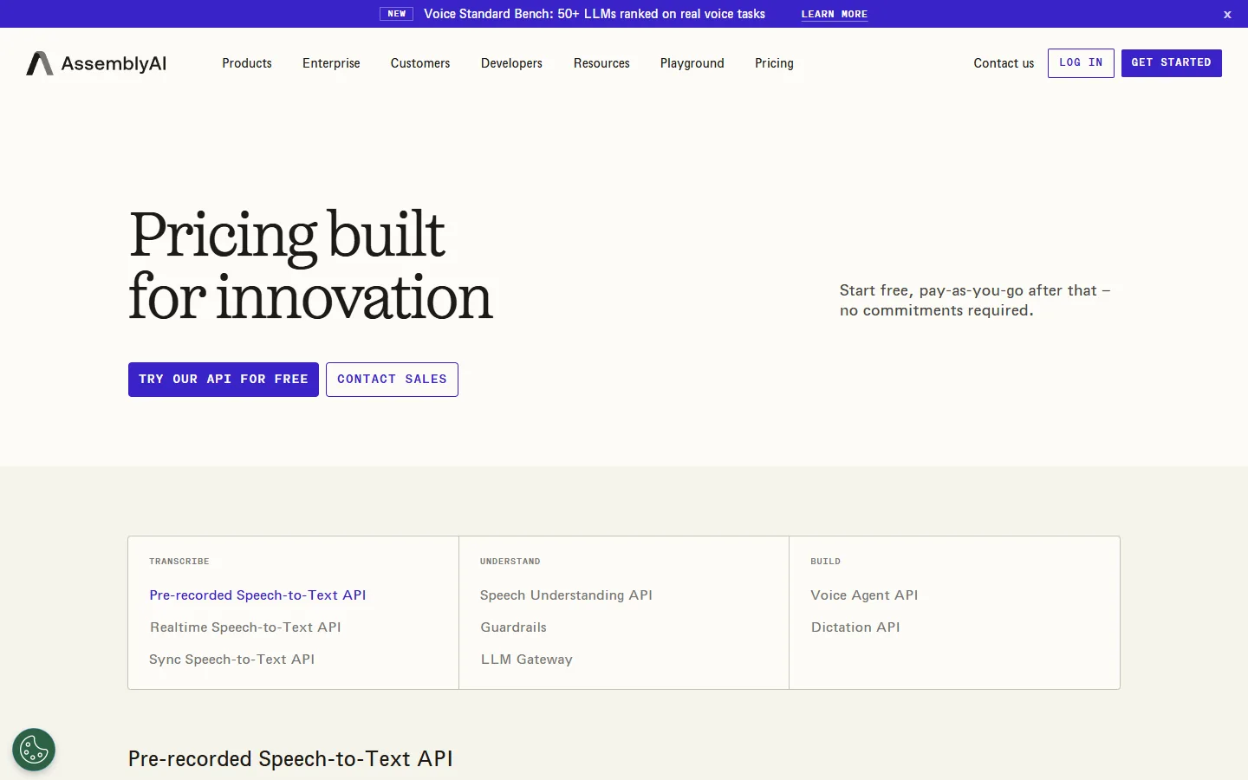This screenshot has width=1248, height=780.
Task: Dismiss the announcement banner
Action: [x=1227, y=14]
